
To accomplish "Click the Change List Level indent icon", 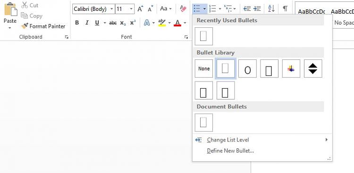I will pyautogui.click(x=198, y=140).
